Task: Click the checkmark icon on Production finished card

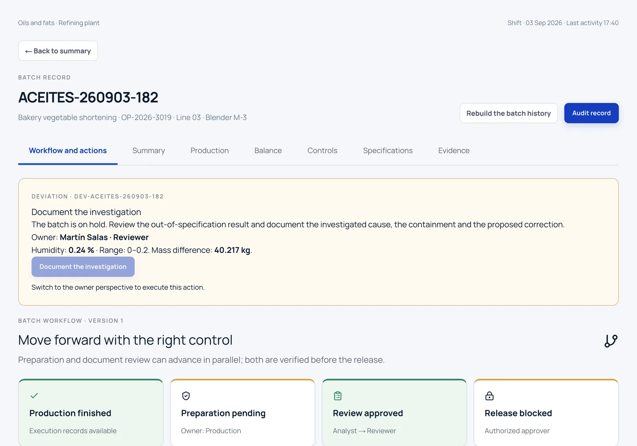Action: [34, 396]
